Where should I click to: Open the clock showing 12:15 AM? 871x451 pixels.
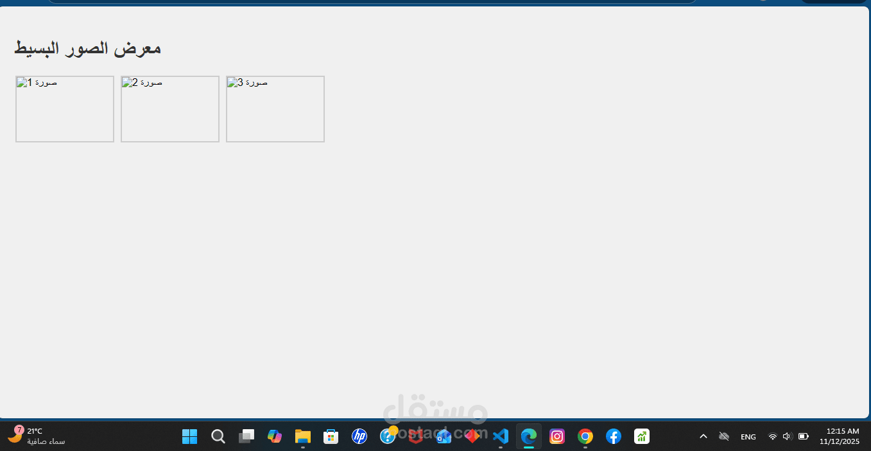[840, 436]
